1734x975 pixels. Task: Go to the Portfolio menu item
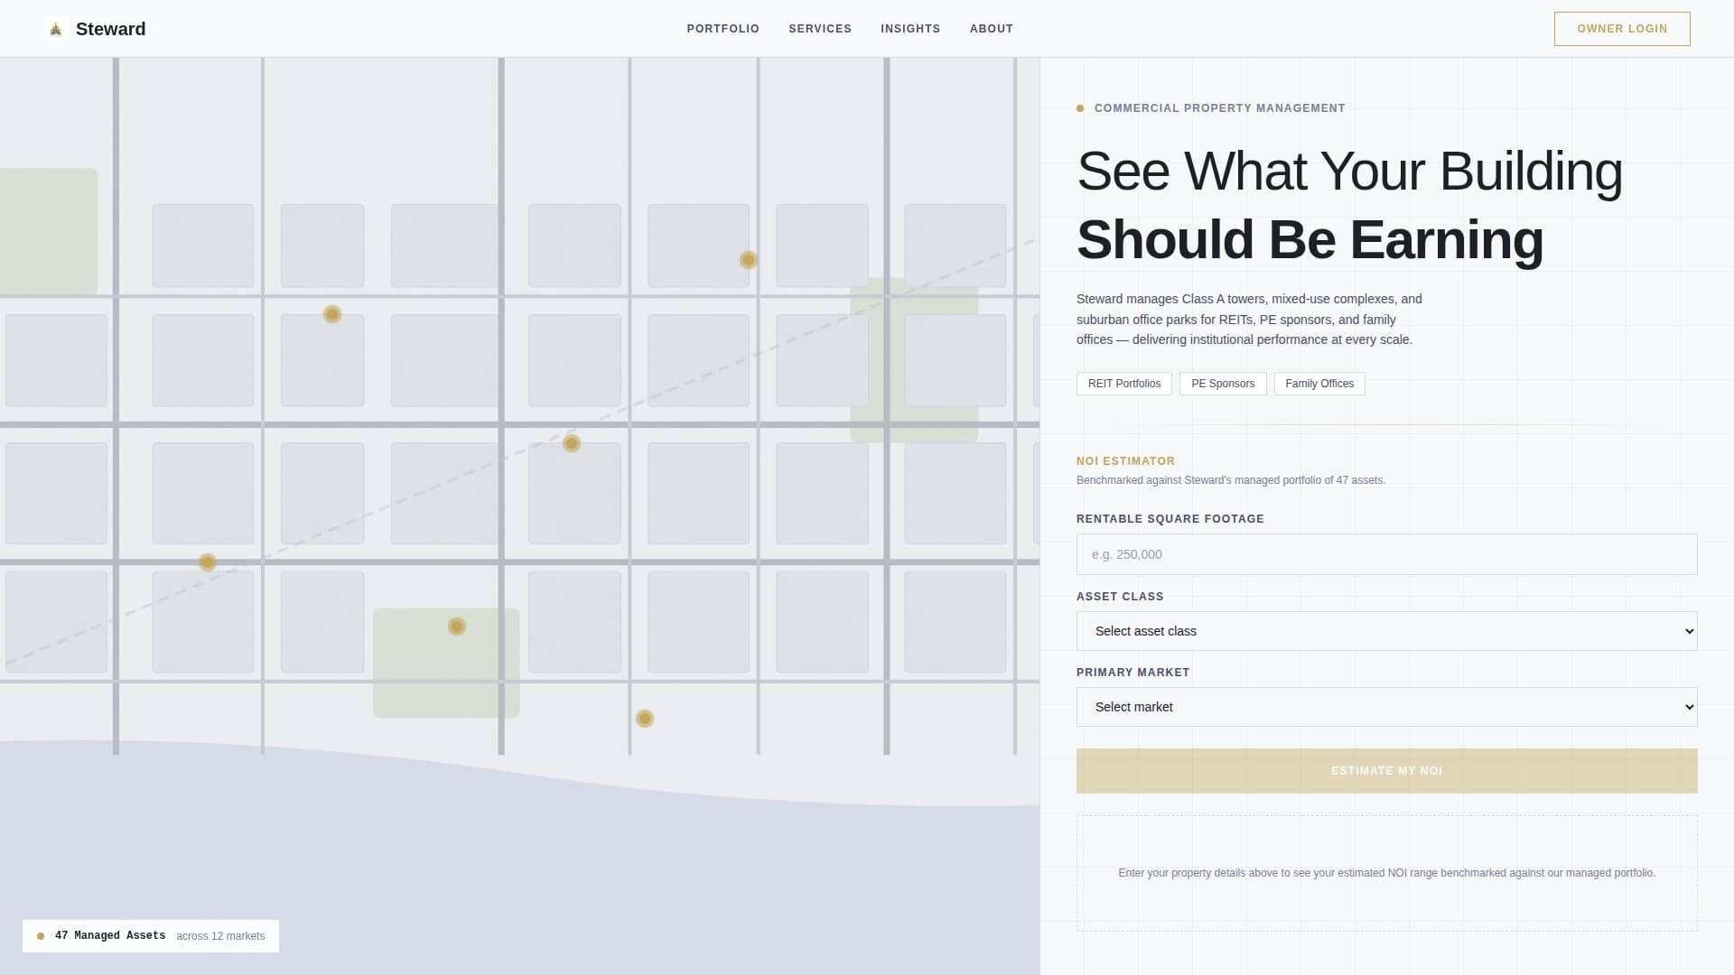tap(722, 28)
